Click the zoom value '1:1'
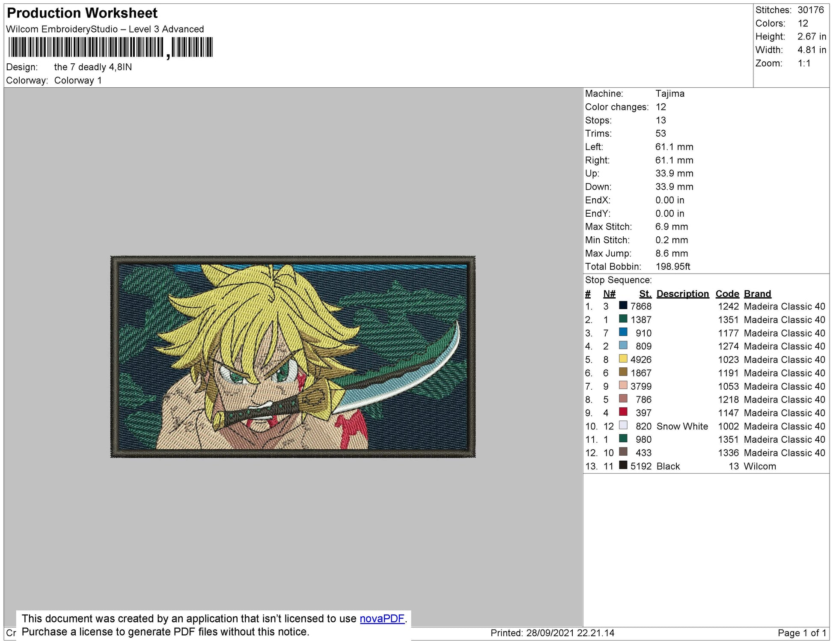This screenshot has height=644, width=833. pos(804,63)
